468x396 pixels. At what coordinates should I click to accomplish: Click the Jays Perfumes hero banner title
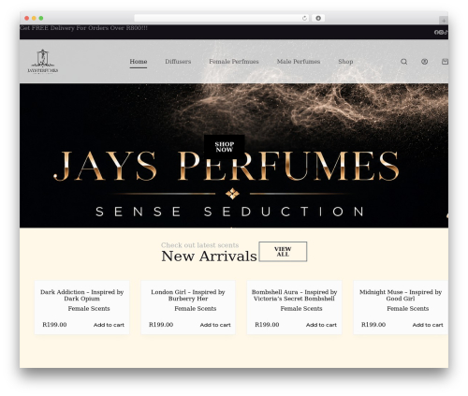pos(226,166)
